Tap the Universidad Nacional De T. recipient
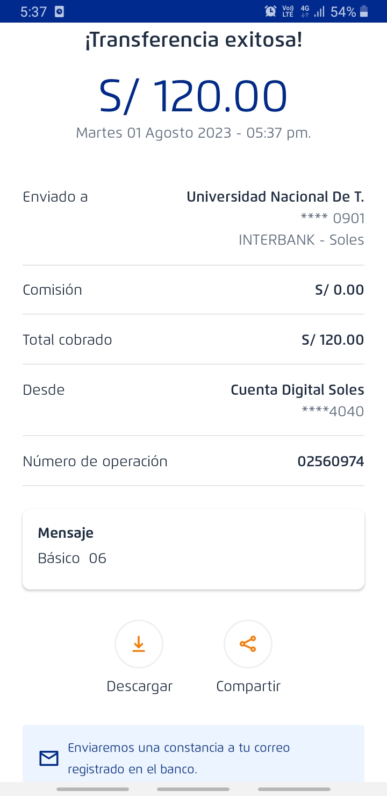The image size is (387, 796). 275,197
